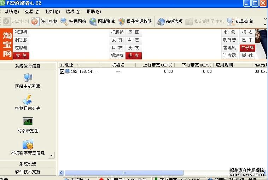The width and height of the screenshot is (268, 180).
Task: Click the 启动控制 start control icon
Action: coord(6,22)
